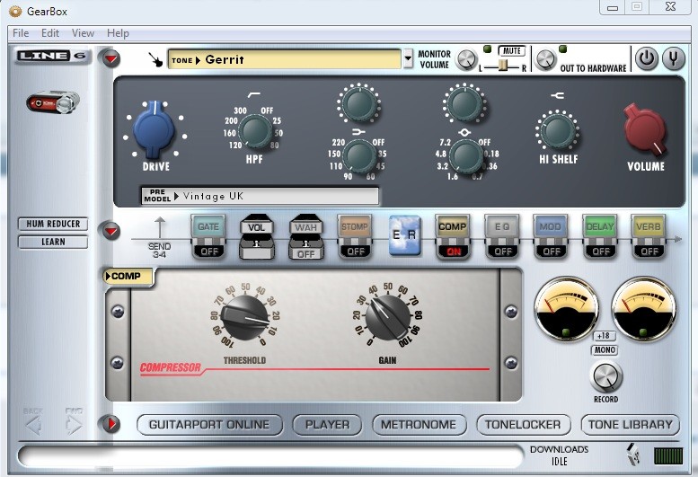
Task: Click the ER cloud effect block
Action: point(404,235)
